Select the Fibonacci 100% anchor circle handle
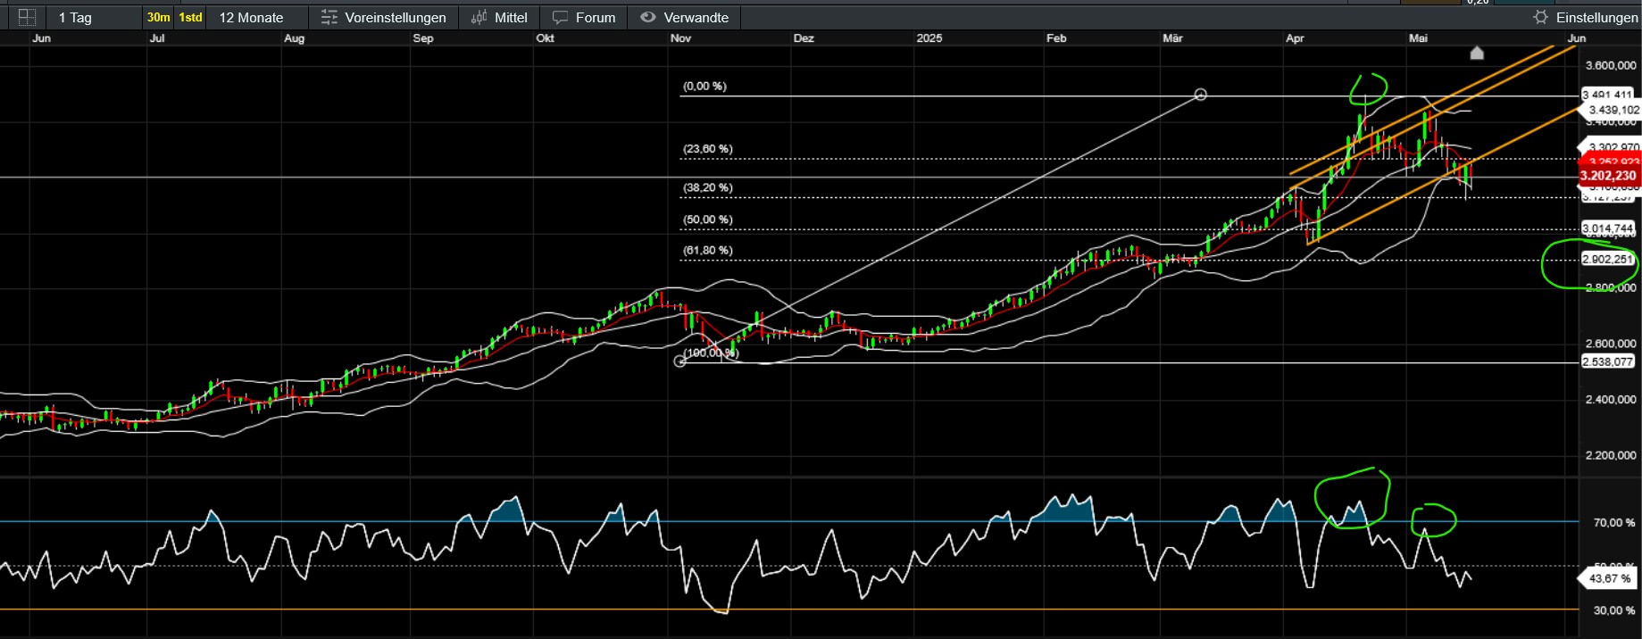The width and height of the screenshot is (1642, 639). (680, 361)
